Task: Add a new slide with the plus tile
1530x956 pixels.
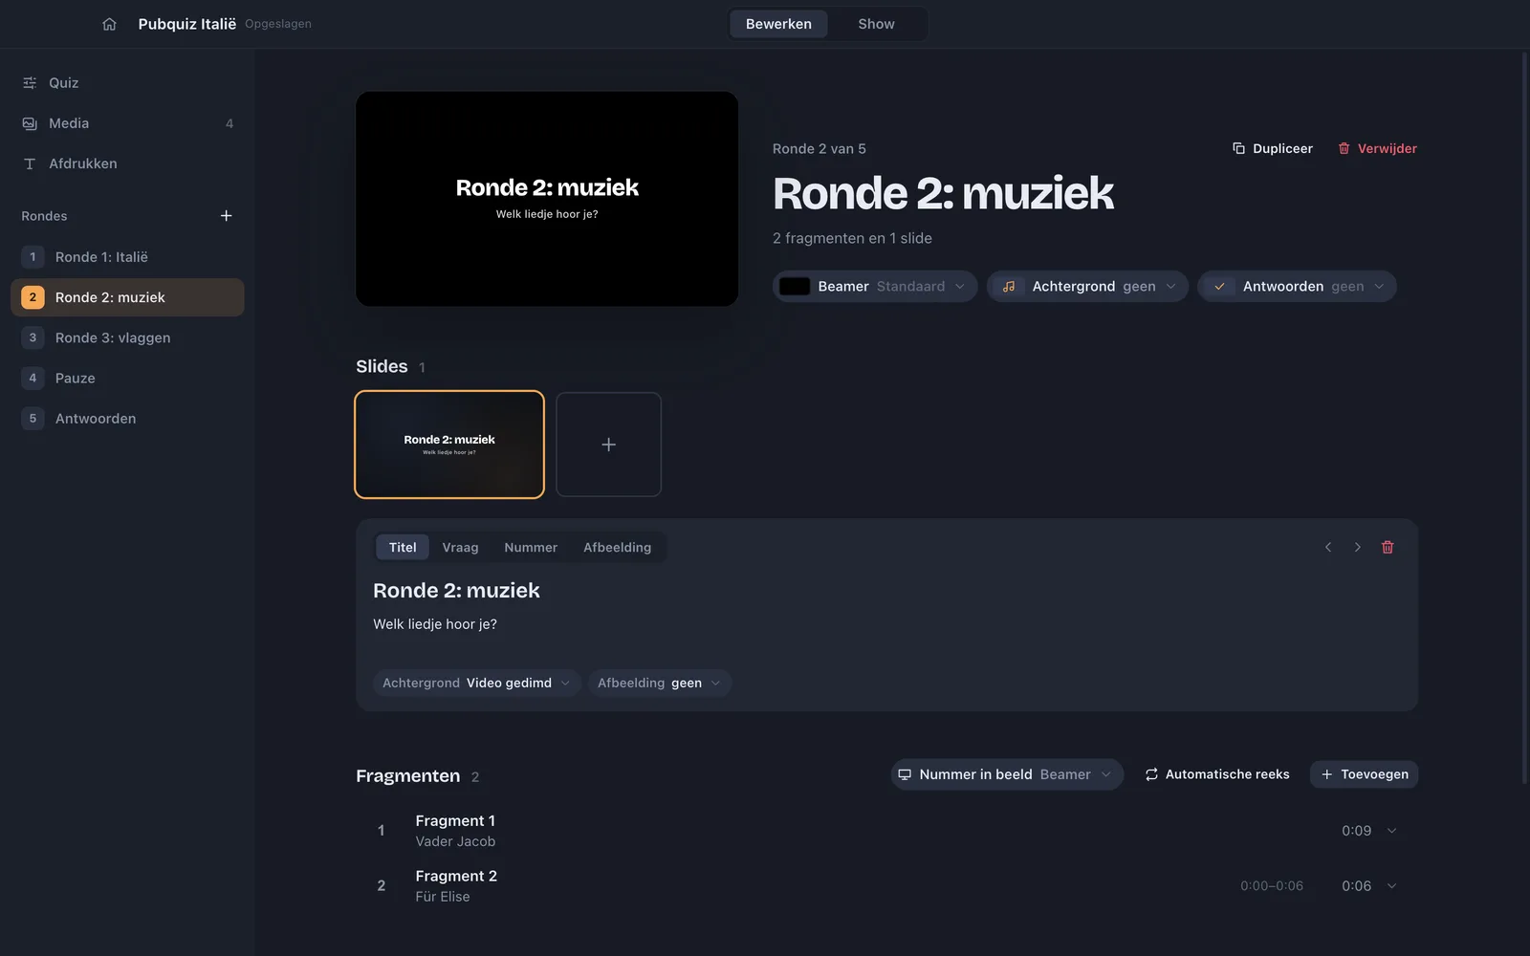Action: tap(608, 445)
